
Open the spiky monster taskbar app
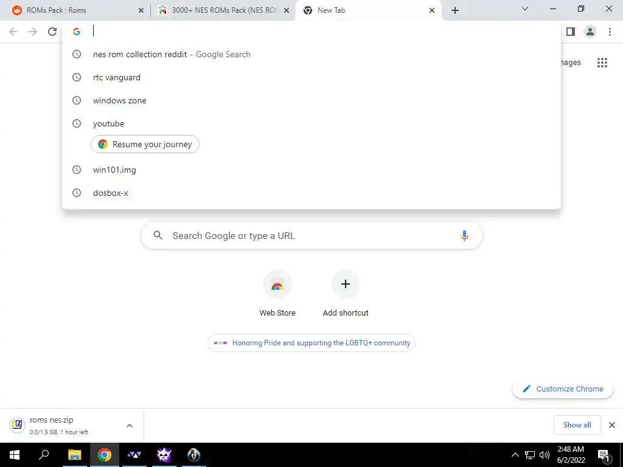164,455
